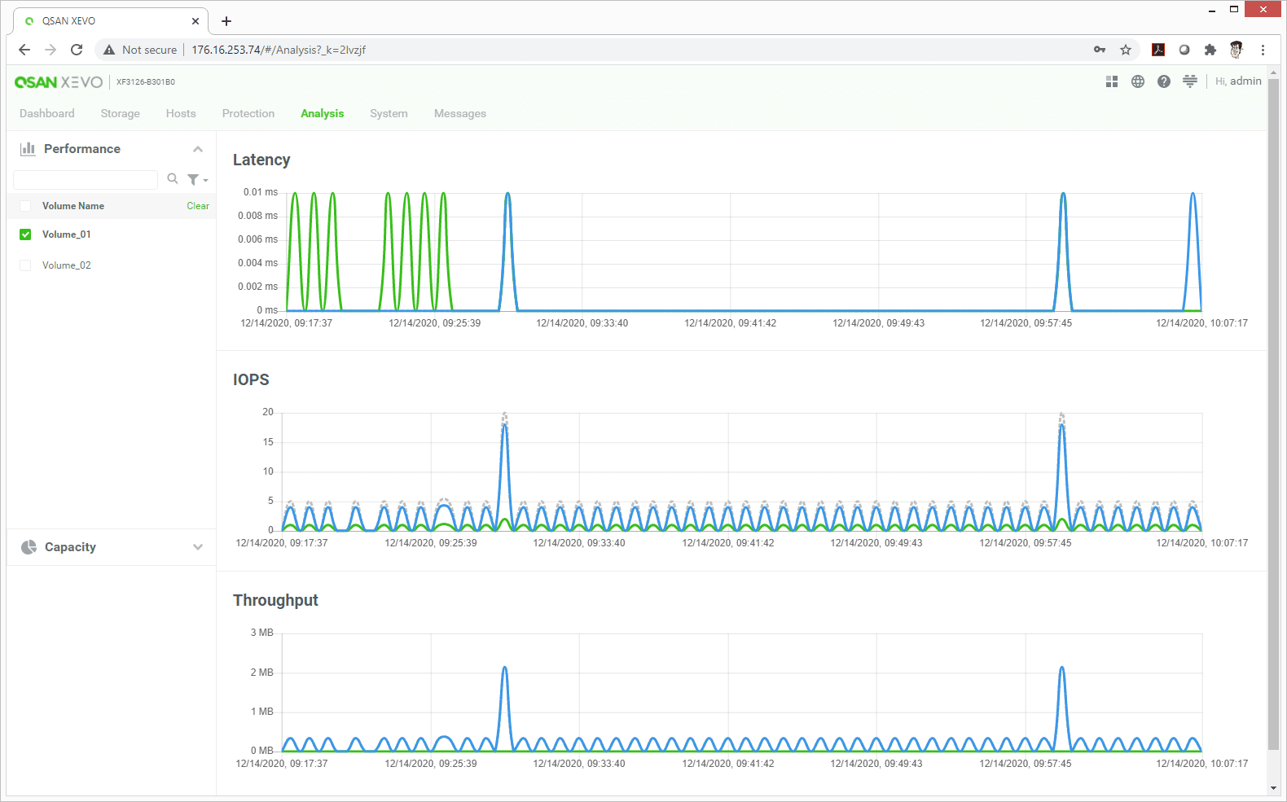Image resolution: width=1287 pixels, height=802 pixels.
Task: Open a new browser tab
Action: tap(226, 21)
